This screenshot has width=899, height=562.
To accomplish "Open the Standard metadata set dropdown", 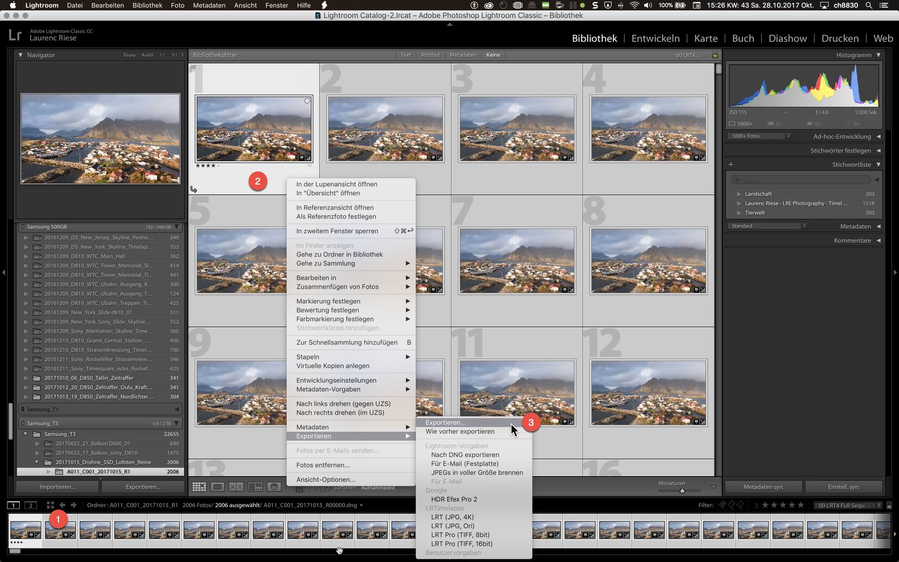I will pyautogui.click(x=767, y=226).
